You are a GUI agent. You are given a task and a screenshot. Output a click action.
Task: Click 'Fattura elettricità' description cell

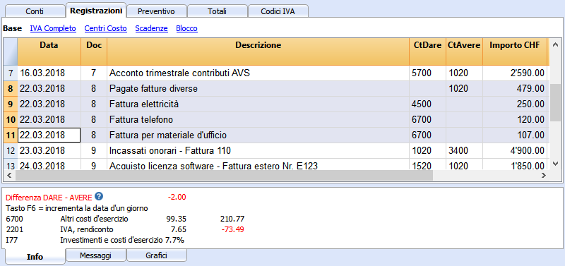pyautogui.click(x=258, y=104)
